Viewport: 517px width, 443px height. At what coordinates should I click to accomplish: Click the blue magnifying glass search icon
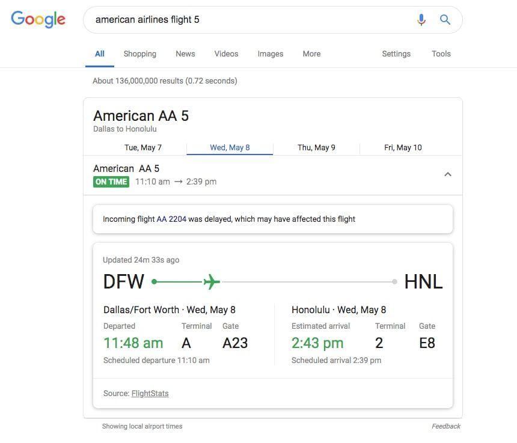click(x=445, y=20)
